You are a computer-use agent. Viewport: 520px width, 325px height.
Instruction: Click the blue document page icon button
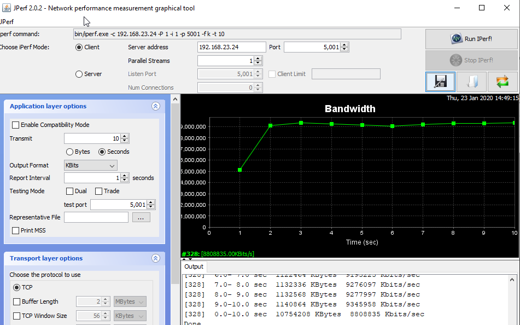(471, 82)
